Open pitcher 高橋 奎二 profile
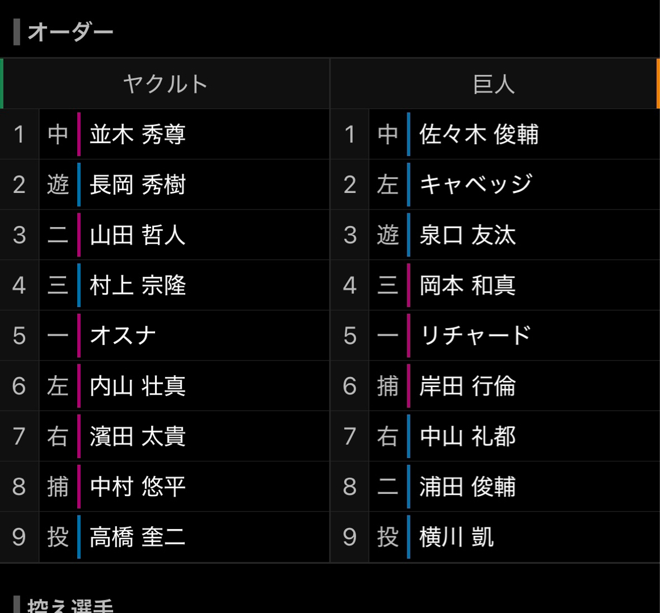The image size is (660, 613). [x=137, y=537]
